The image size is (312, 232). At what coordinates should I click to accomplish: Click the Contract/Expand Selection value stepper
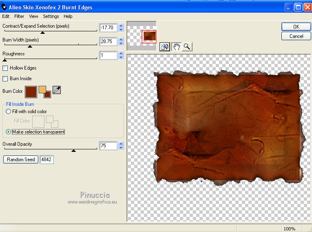pos(121,28)
